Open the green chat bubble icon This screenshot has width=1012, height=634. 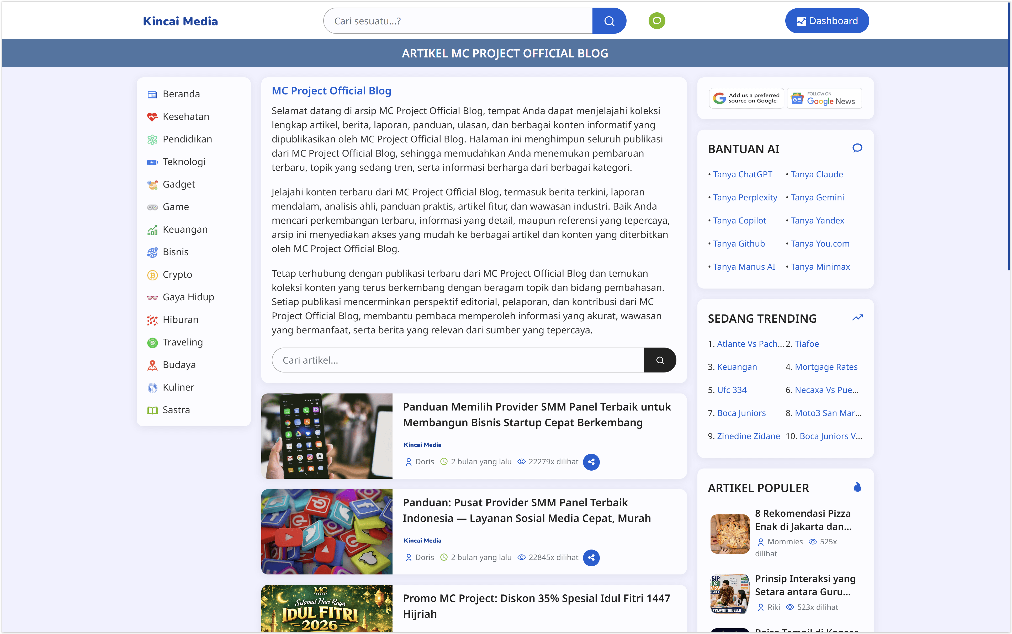pyautogui.click(x=657, y=21)
